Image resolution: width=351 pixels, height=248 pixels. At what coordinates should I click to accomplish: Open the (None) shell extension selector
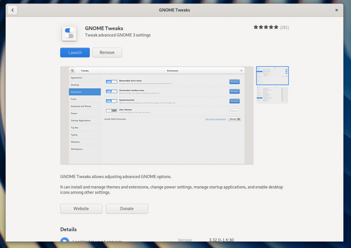(233, 119)
